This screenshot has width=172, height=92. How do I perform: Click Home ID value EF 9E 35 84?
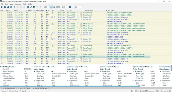28,69
